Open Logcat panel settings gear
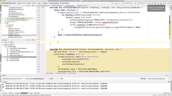Screen dimensions: 172x96 (x=167, y=75)
